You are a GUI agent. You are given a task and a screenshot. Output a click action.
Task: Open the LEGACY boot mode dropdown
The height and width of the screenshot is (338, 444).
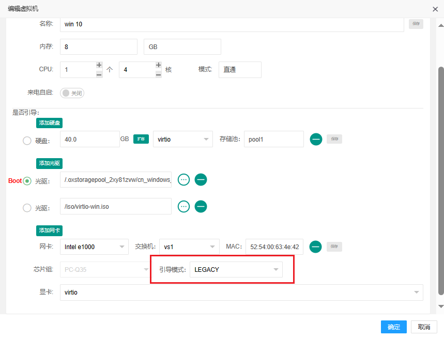(x=236, y=270)
